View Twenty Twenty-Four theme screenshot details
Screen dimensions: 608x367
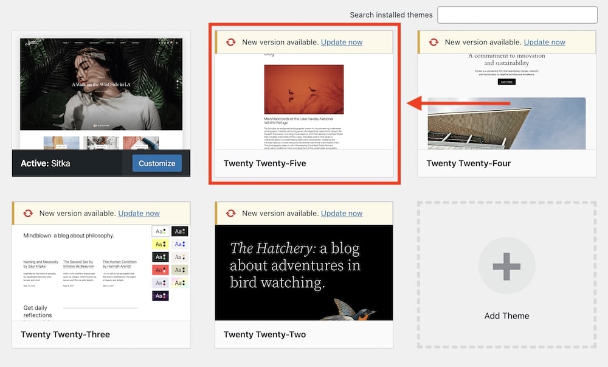(x=506, y=100)
